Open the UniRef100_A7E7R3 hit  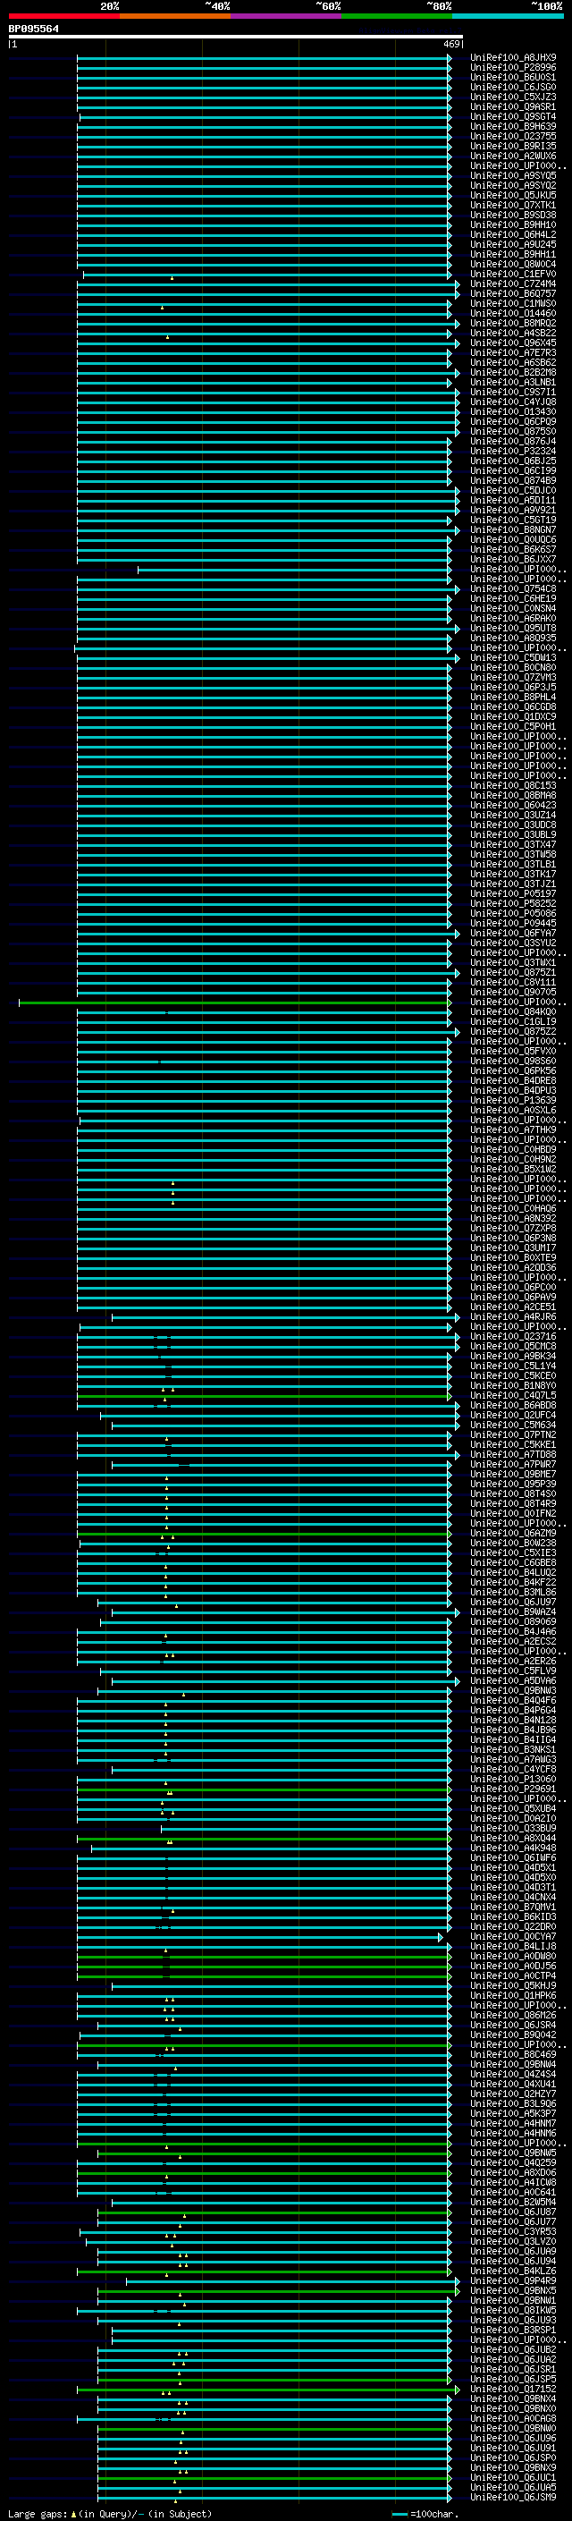513,353
